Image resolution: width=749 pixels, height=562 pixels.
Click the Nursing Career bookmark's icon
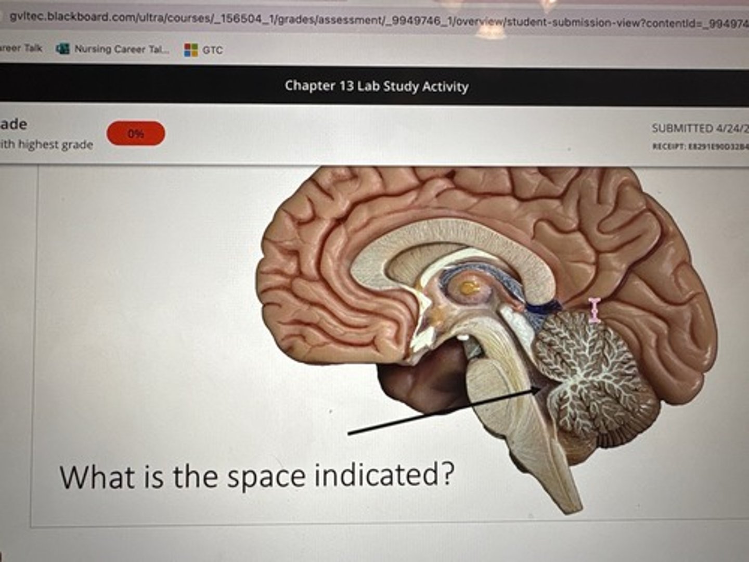(63, 49)
